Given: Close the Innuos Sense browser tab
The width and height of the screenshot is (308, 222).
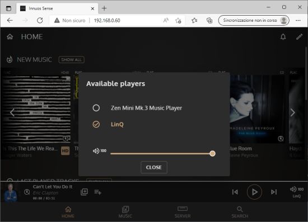Looking at the screenshot, I should pyautogui.click(x=92, y=8).
